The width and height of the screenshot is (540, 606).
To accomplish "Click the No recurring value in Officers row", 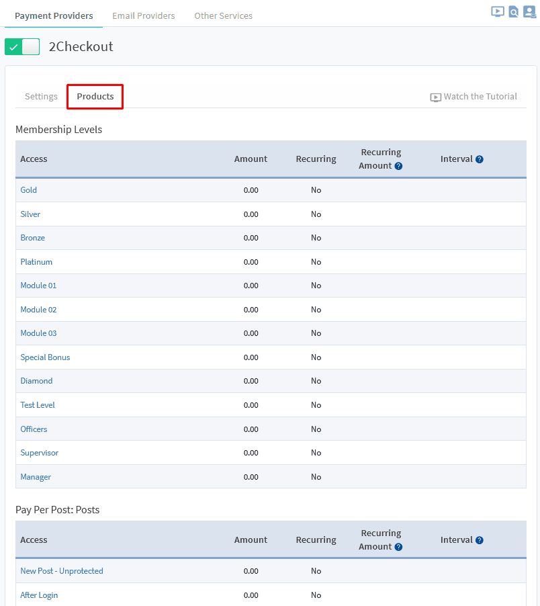I will [316, 429].
